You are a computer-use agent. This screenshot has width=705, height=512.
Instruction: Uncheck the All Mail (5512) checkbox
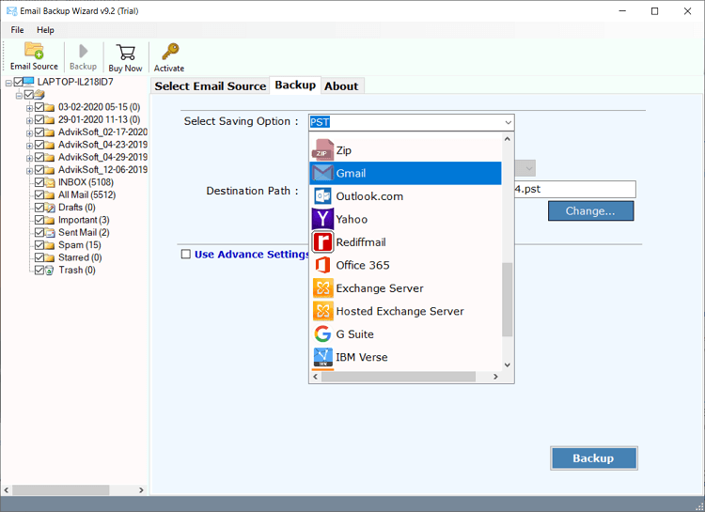click(39, 195)
